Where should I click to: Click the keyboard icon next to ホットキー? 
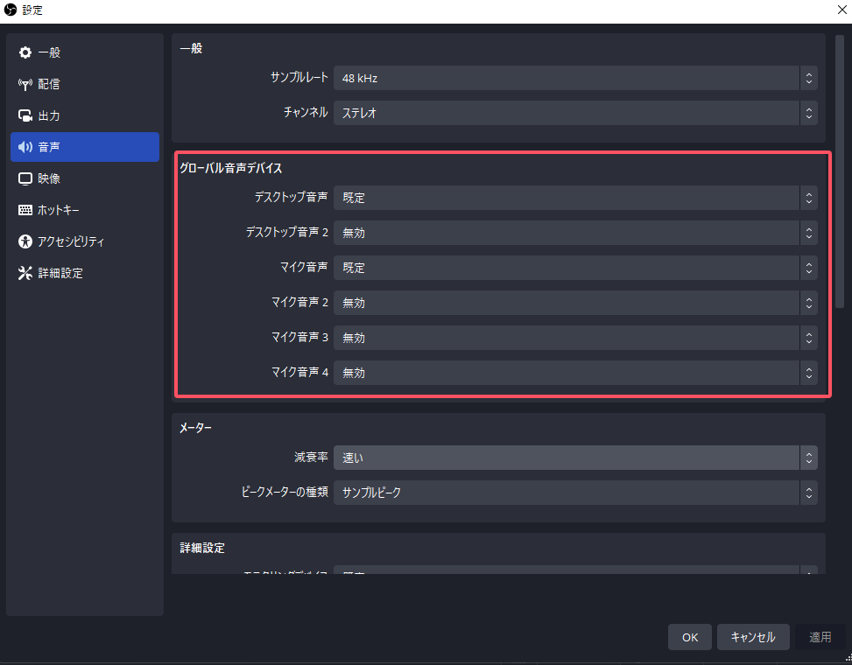coord(25,210)
